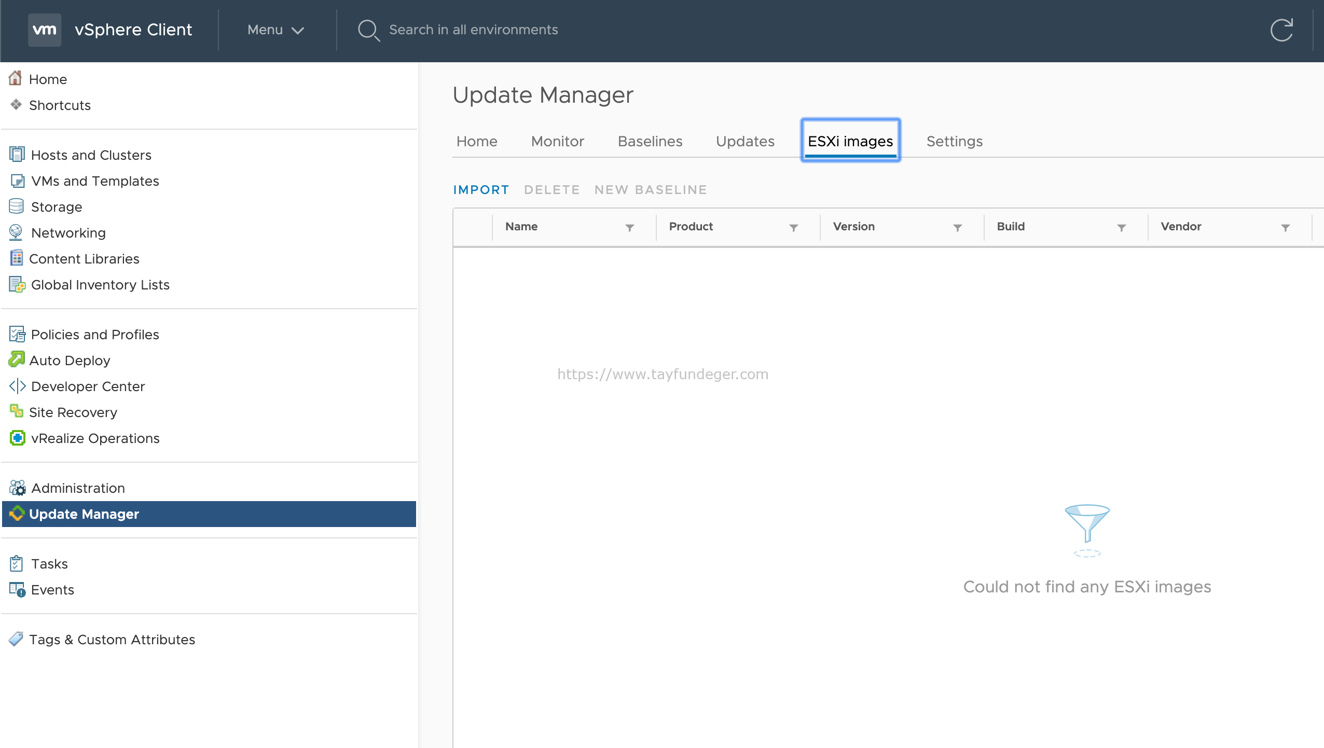The height and width of the screenshot is (748, 1324).
Task: Click the Storage database icon
Action: [17, 206]
